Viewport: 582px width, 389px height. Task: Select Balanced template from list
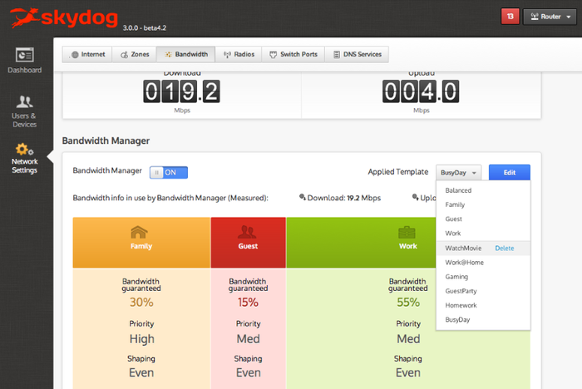click(x=483, y=190)
